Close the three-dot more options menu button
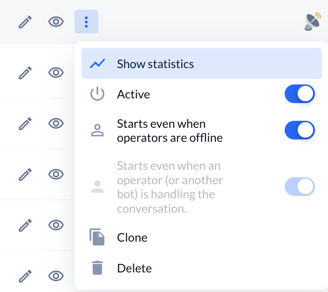 point(86,21)
